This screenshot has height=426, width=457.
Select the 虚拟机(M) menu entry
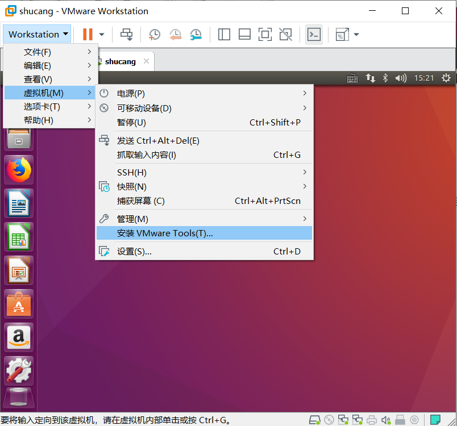(49, 93)
